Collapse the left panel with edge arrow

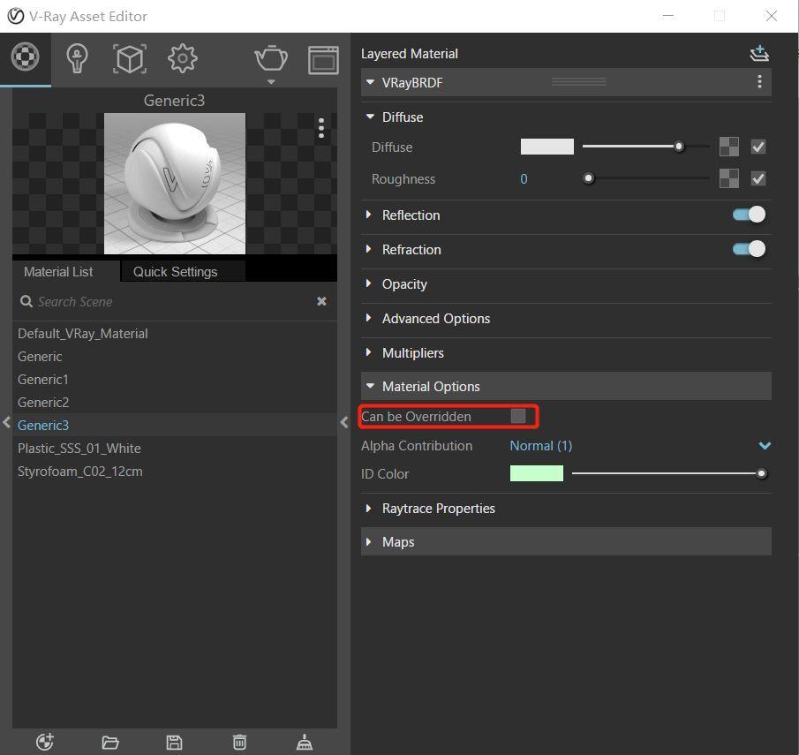6,422
